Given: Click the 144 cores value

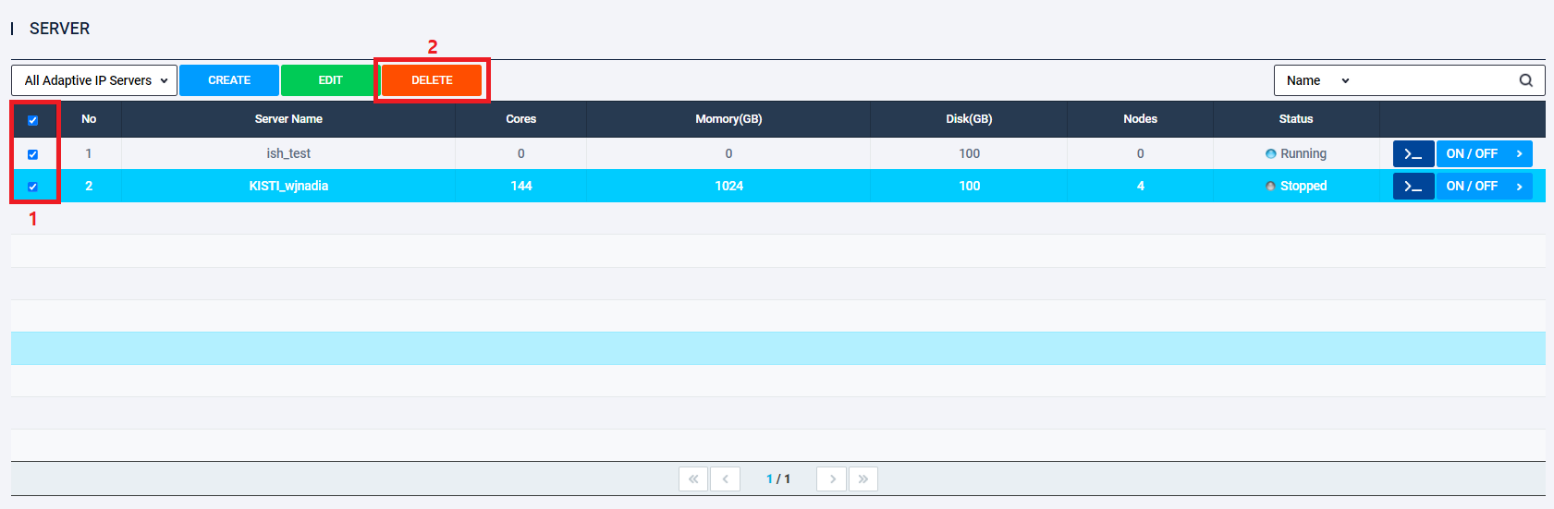Looking at the screenshot, I should (521, 186).
